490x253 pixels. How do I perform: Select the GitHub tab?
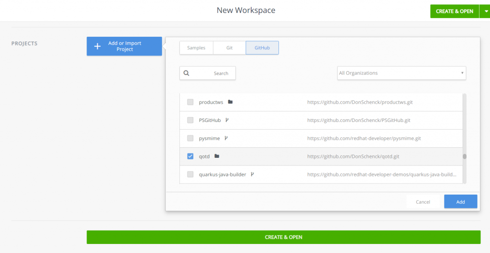tap(262, 48)
